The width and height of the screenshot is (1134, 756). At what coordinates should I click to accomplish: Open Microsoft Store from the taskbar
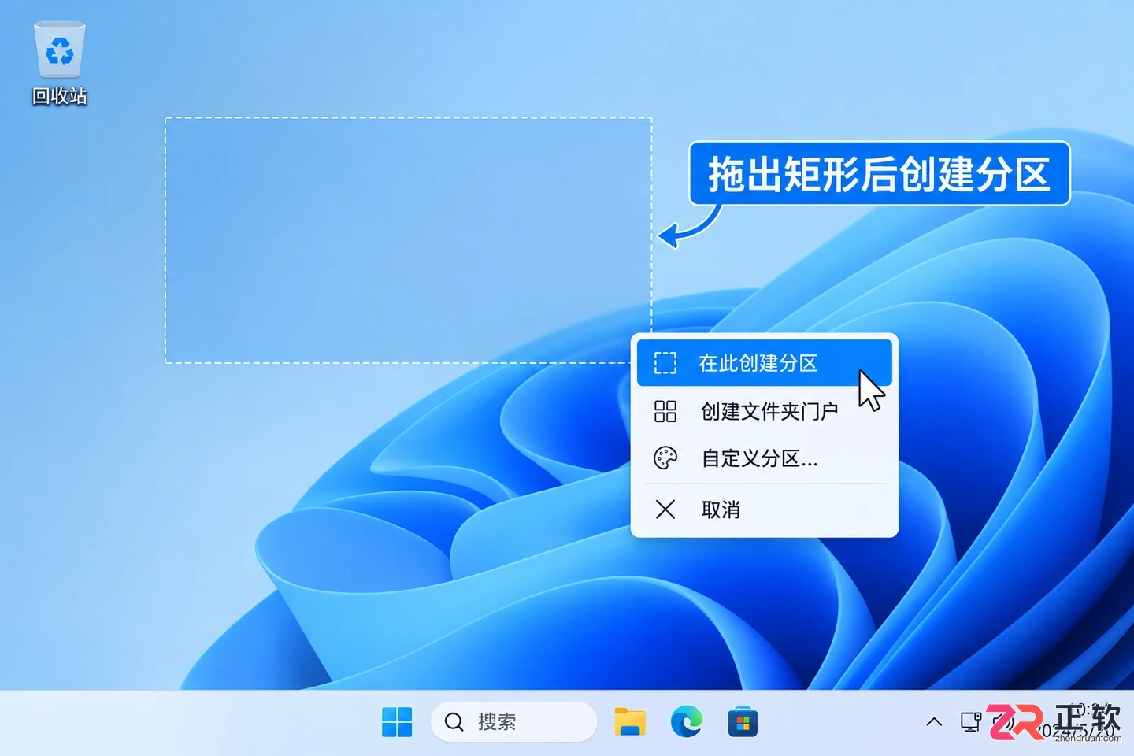(x=743, y=722)
